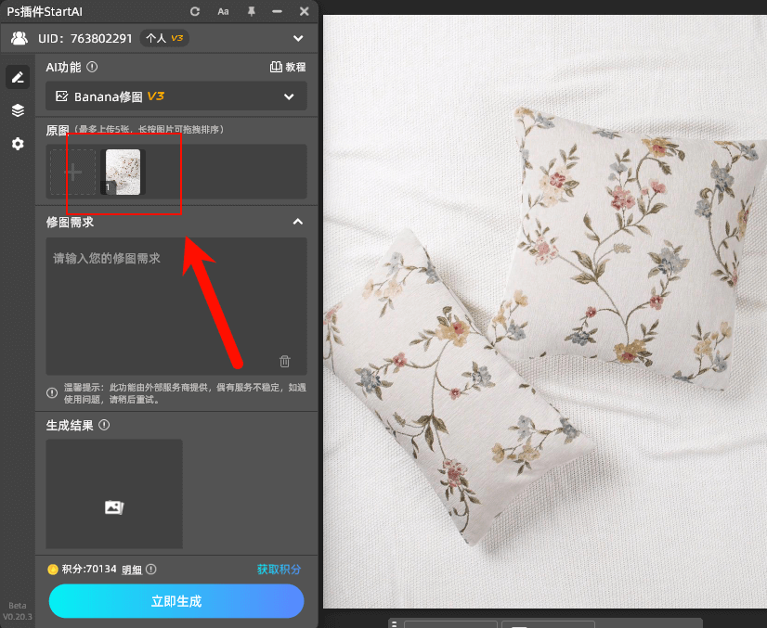Collapse the 修图需求 section with its chevron

click(x=298, y=222)
